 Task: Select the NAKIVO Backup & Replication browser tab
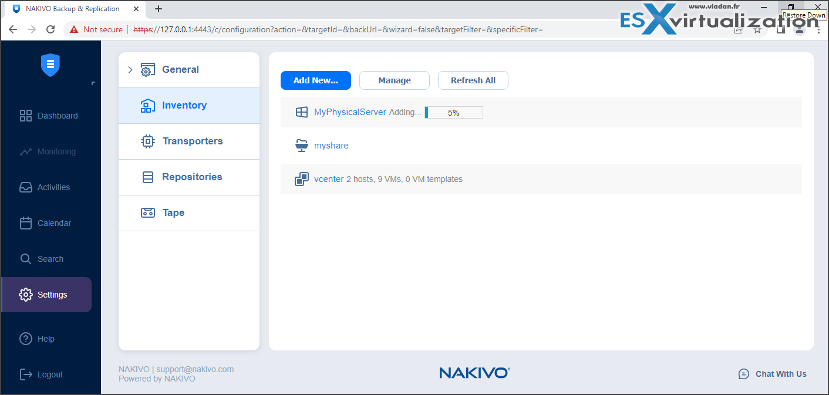click(x=72, y=9)
